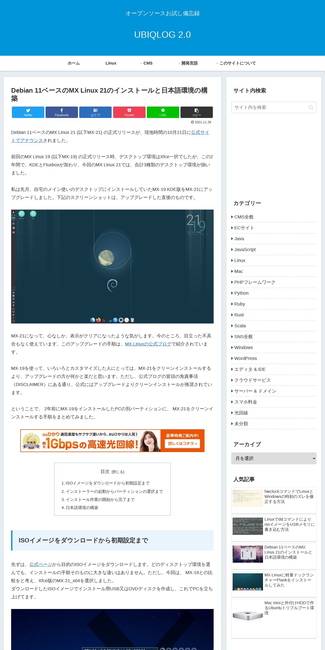This screenshot has width=325, height=650.
Task: Open the 未分類 category
Action: point(274,424)
